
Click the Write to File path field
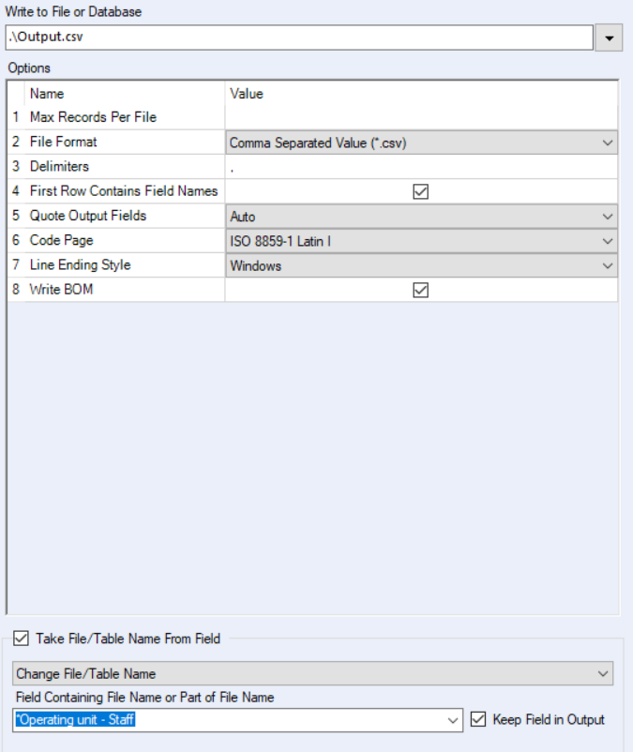coord(298,38)
